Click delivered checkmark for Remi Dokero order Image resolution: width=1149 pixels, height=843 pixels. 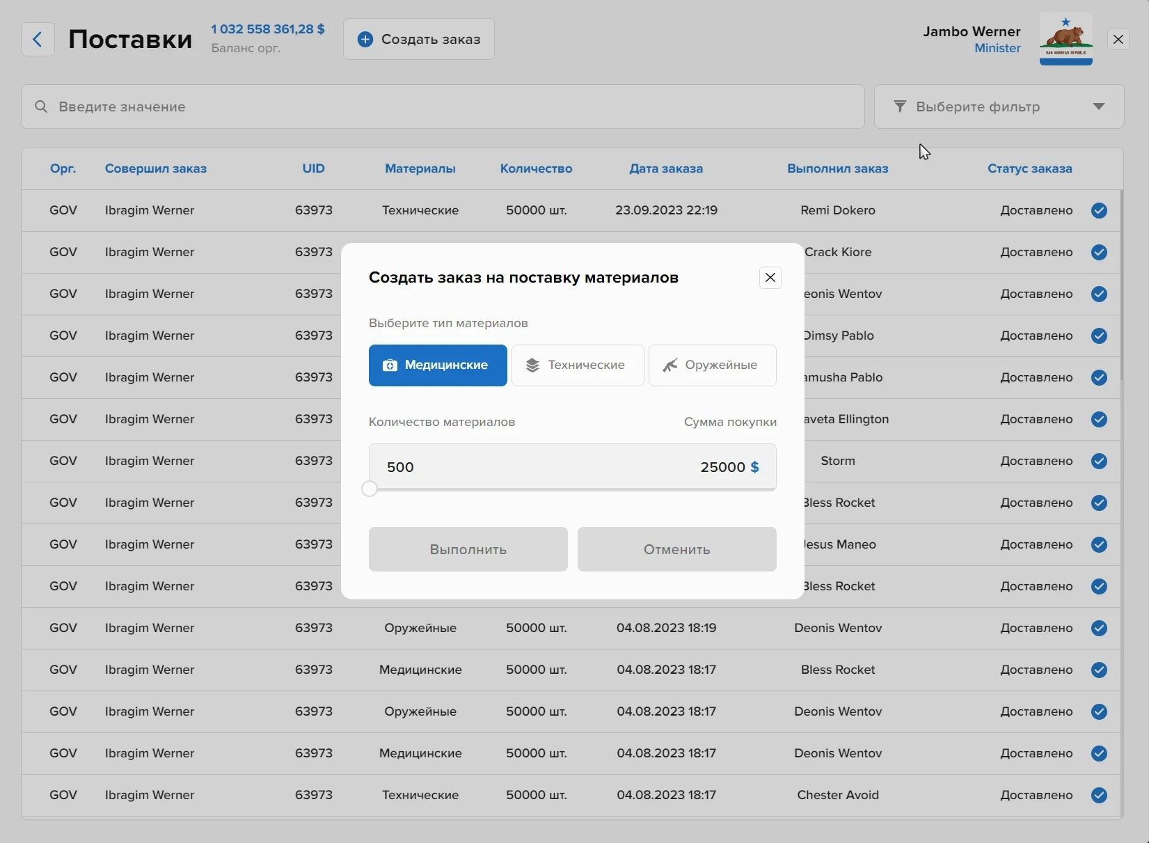(1099, 210)
